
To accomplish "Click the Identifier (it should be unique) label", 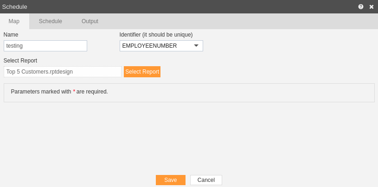I will (x=156, y=35).
